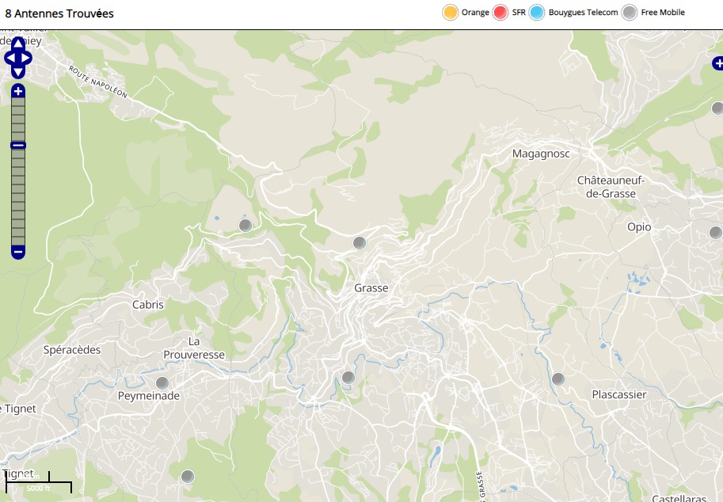Image resolution: width=723 pixels, height=502 pixels.
Task: Zoom out with the bottom minus button
Action: 17,253
